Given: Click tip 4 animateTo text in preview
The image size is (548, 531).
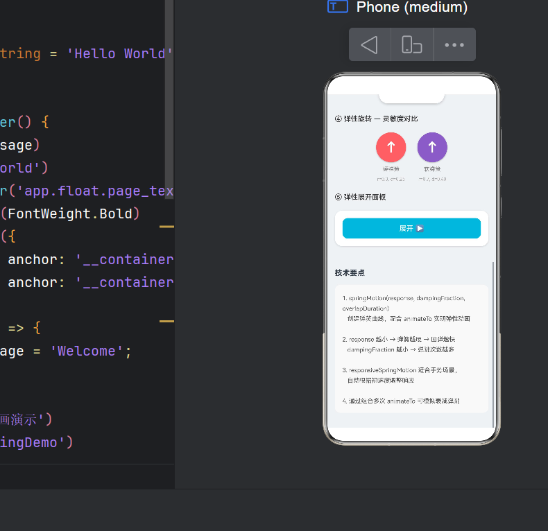Looking at the screenshot, I should coord(401,401).
